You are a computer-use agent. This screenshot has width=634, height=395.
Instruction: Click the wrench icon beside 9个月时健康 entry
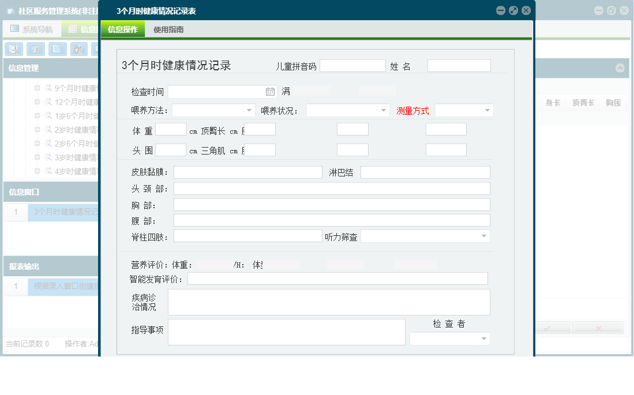click(x=48, y=88)
